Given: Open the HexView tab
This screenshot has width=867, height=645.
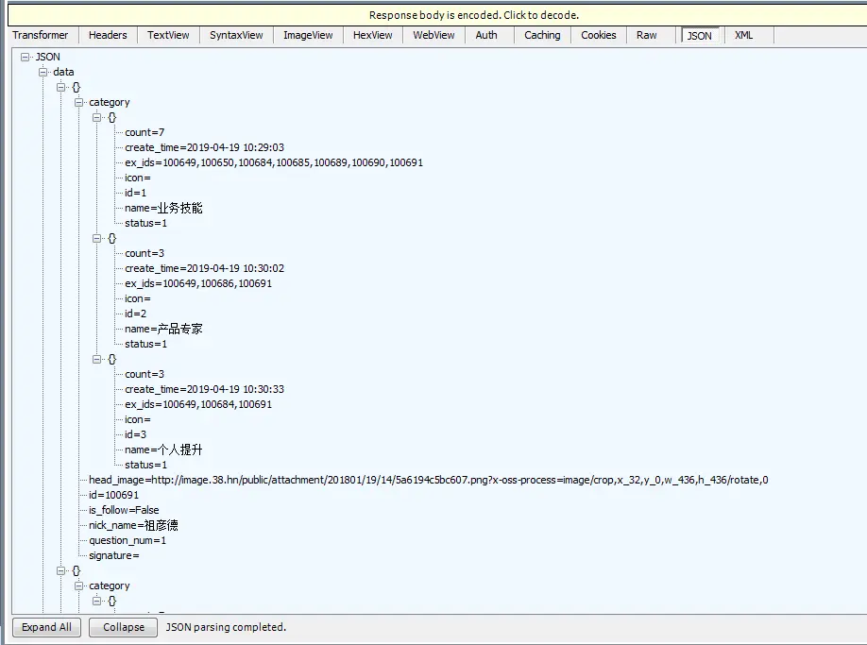Looking at the screenshot, I should [373, 35].
